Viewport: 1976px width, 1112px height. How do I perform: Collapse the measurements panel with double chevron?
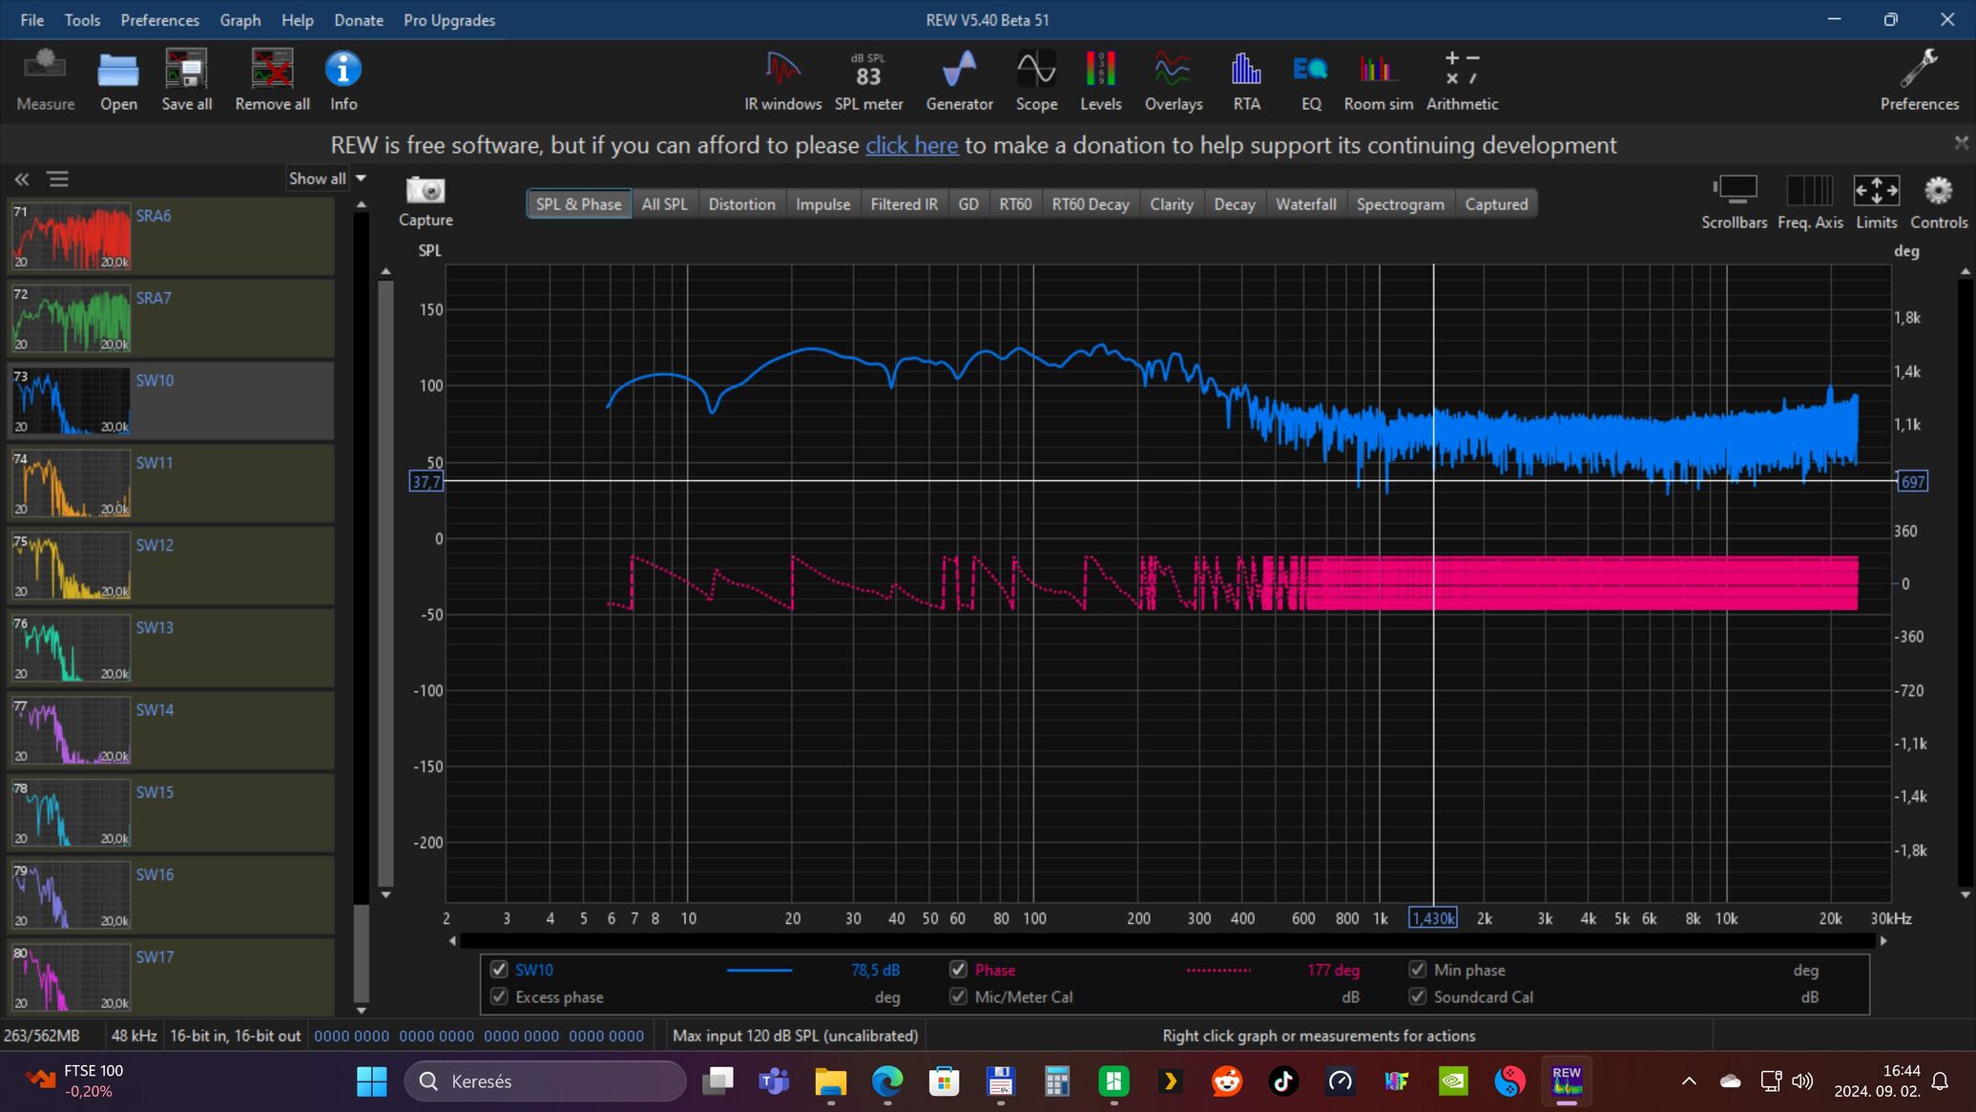(x=22, y=179)
